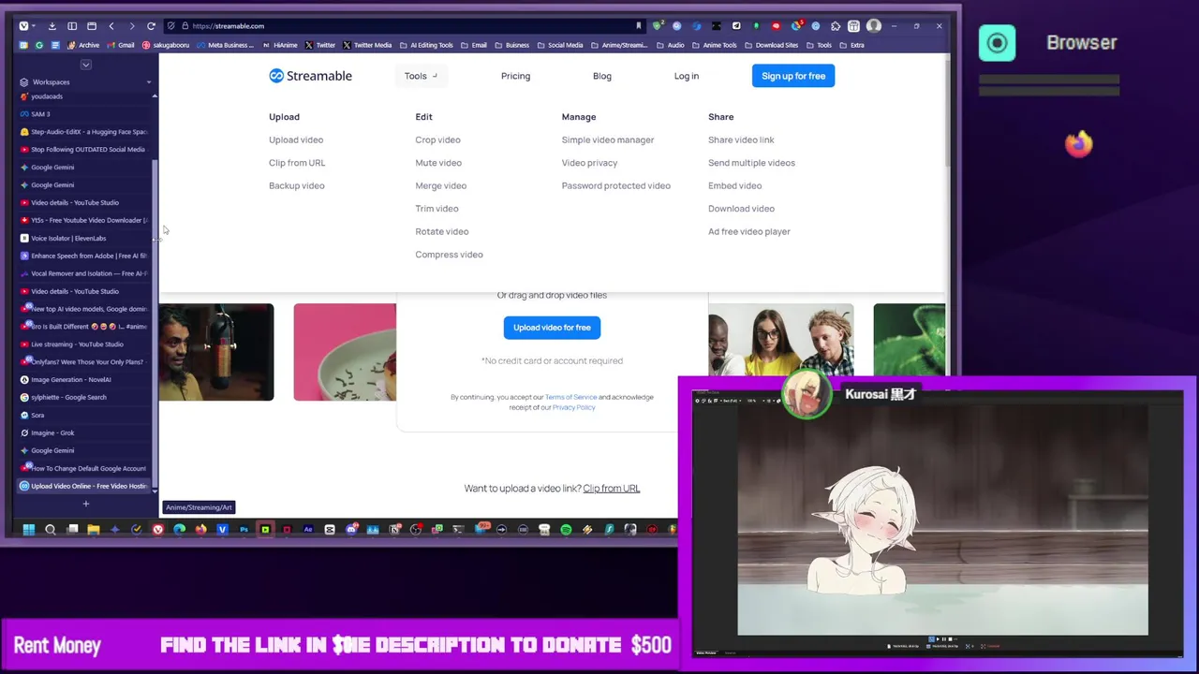Open Ad free video player option
Screen dimensions: 1199x674
748,231
